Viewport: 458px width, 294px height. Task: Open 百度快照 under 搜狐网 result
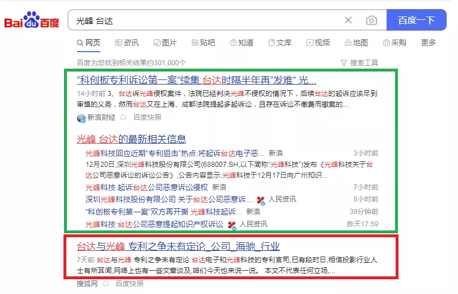coord(129,283)
